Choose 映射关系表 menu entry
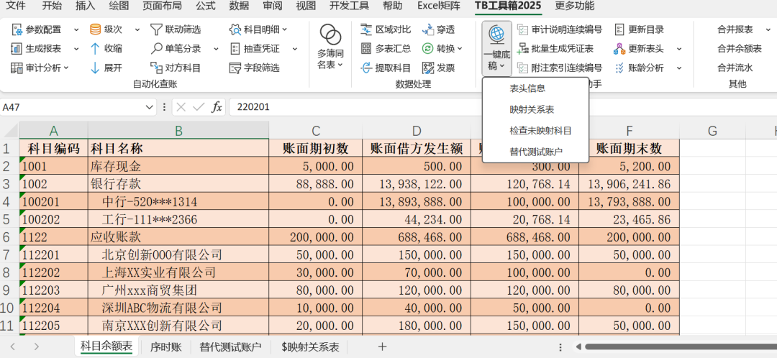Viewport: 777px width, 358px height. pos(535,109)
